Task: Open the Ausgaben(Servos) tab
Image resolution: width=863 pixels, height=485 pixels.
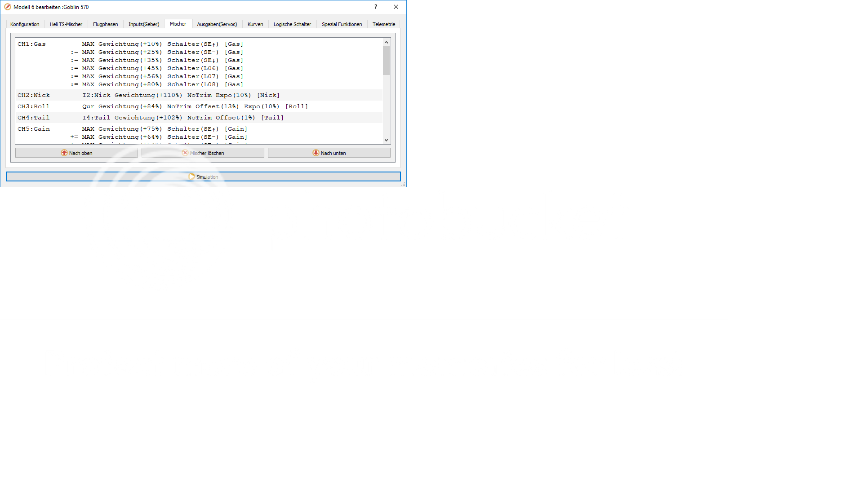Action: point(217,24)
